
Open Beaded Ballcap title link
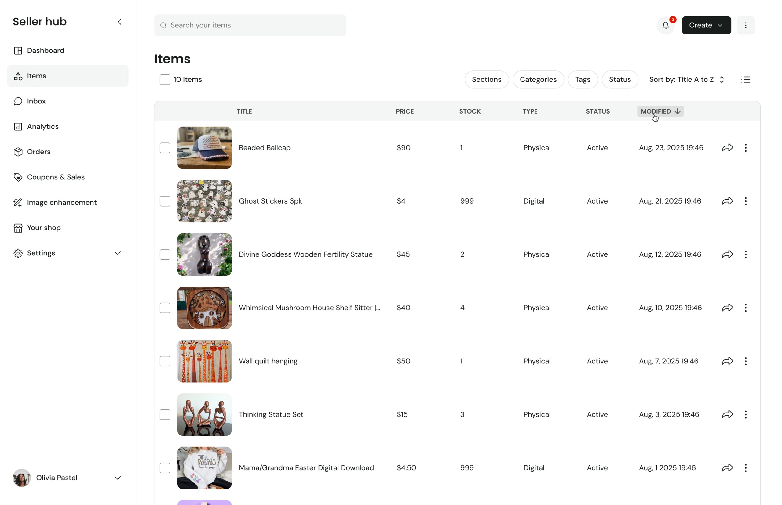click(x=265, y=148)
